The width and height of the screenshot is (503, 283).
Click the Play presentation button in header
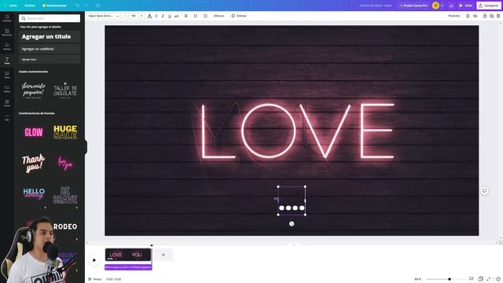pos(465,6)
